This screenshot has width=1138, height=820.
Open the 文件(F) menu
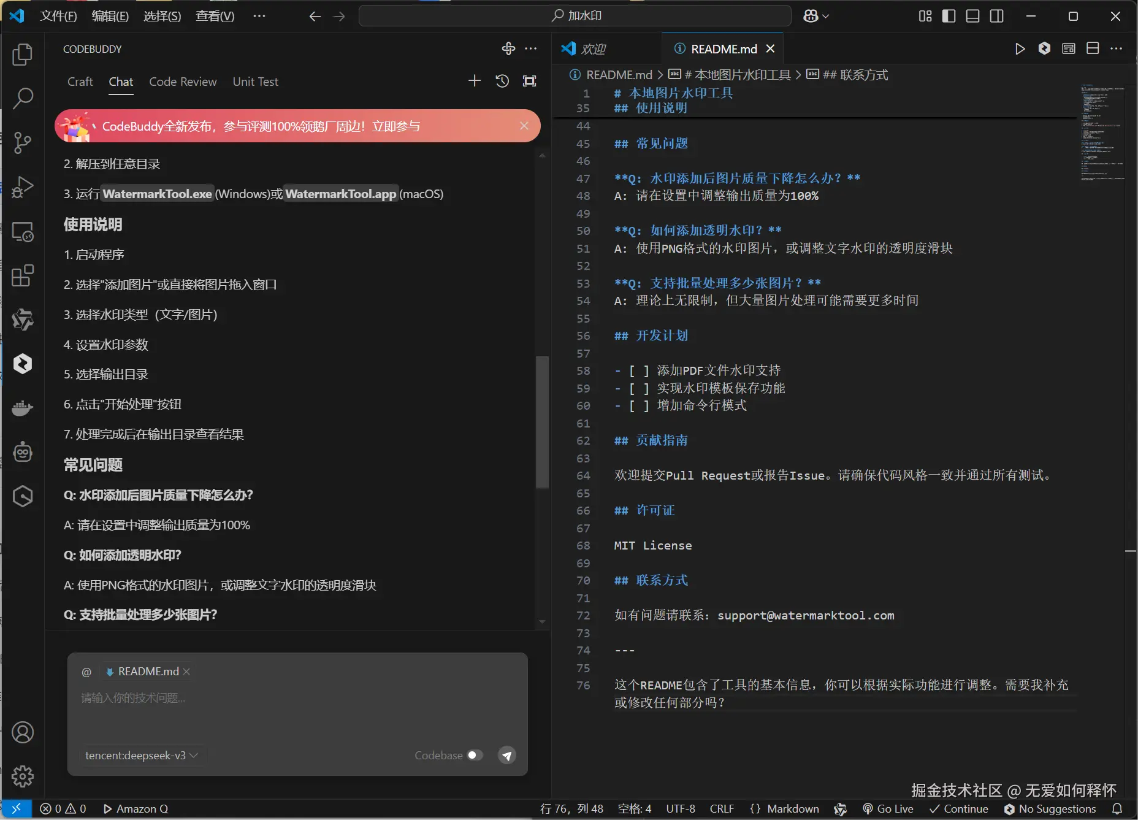point(58,17)
